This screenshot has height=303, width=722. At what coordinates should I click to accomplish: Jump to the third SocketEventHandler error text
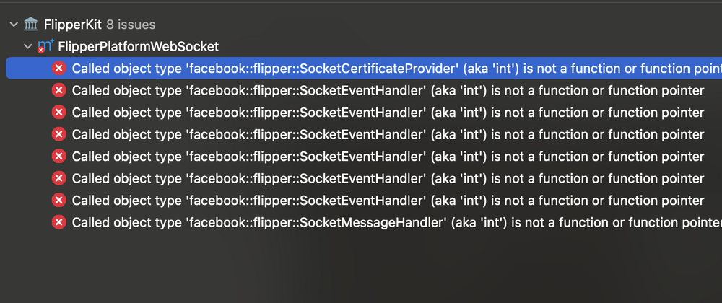(x=388, y=134)
